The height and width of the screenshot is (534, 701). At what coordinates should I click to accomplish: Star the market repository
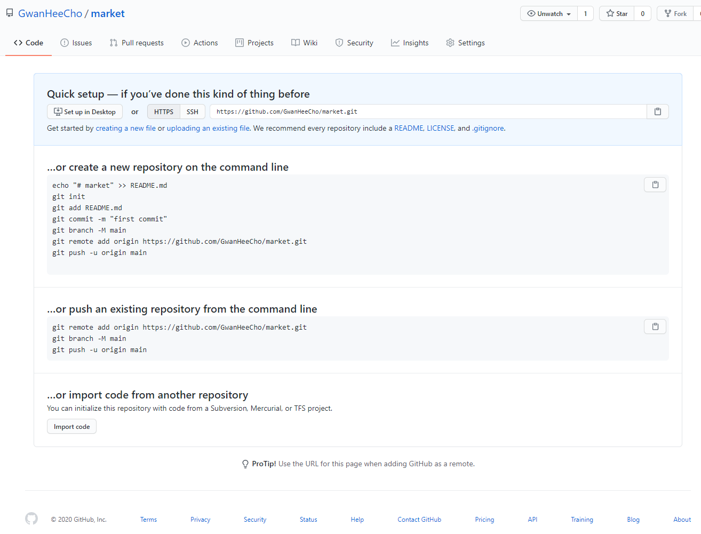click(x=617, y=14)
